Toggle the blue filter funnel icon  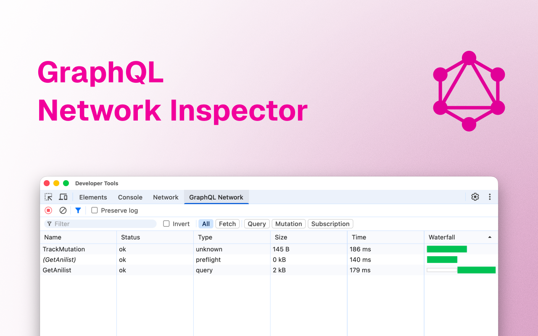point(78,210)
